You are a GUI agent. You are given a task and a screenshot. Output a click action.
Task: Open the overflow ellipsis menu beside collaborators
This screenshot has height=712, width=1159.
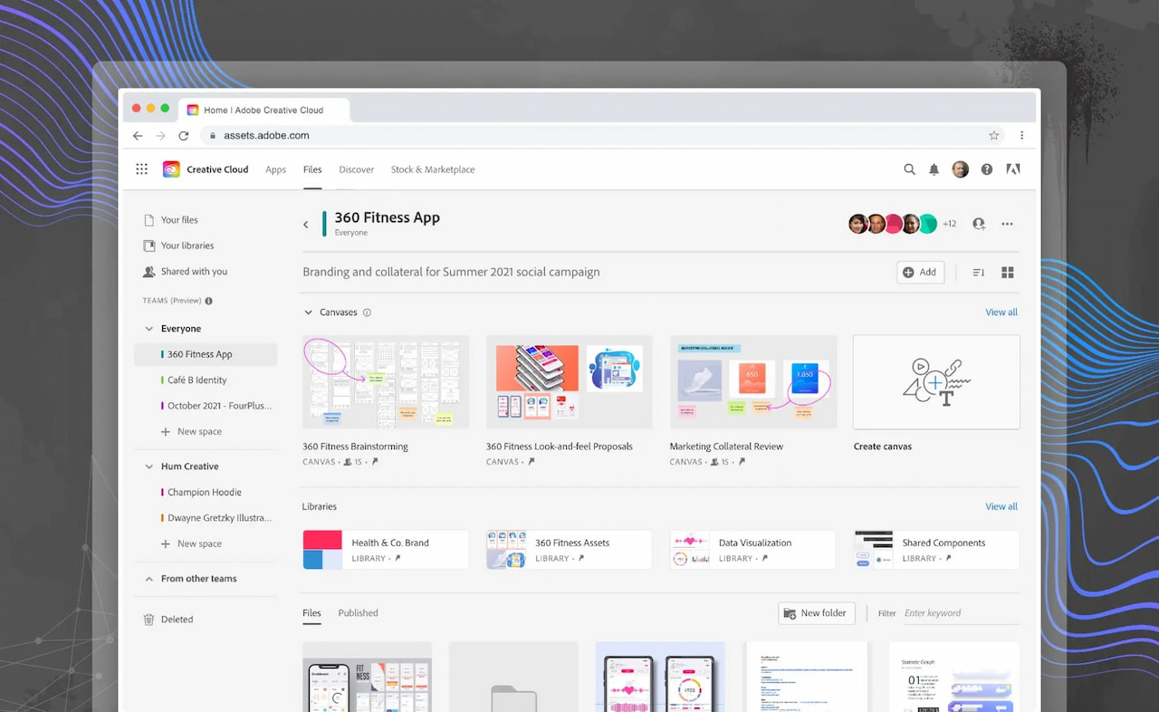click(1007, 224)
